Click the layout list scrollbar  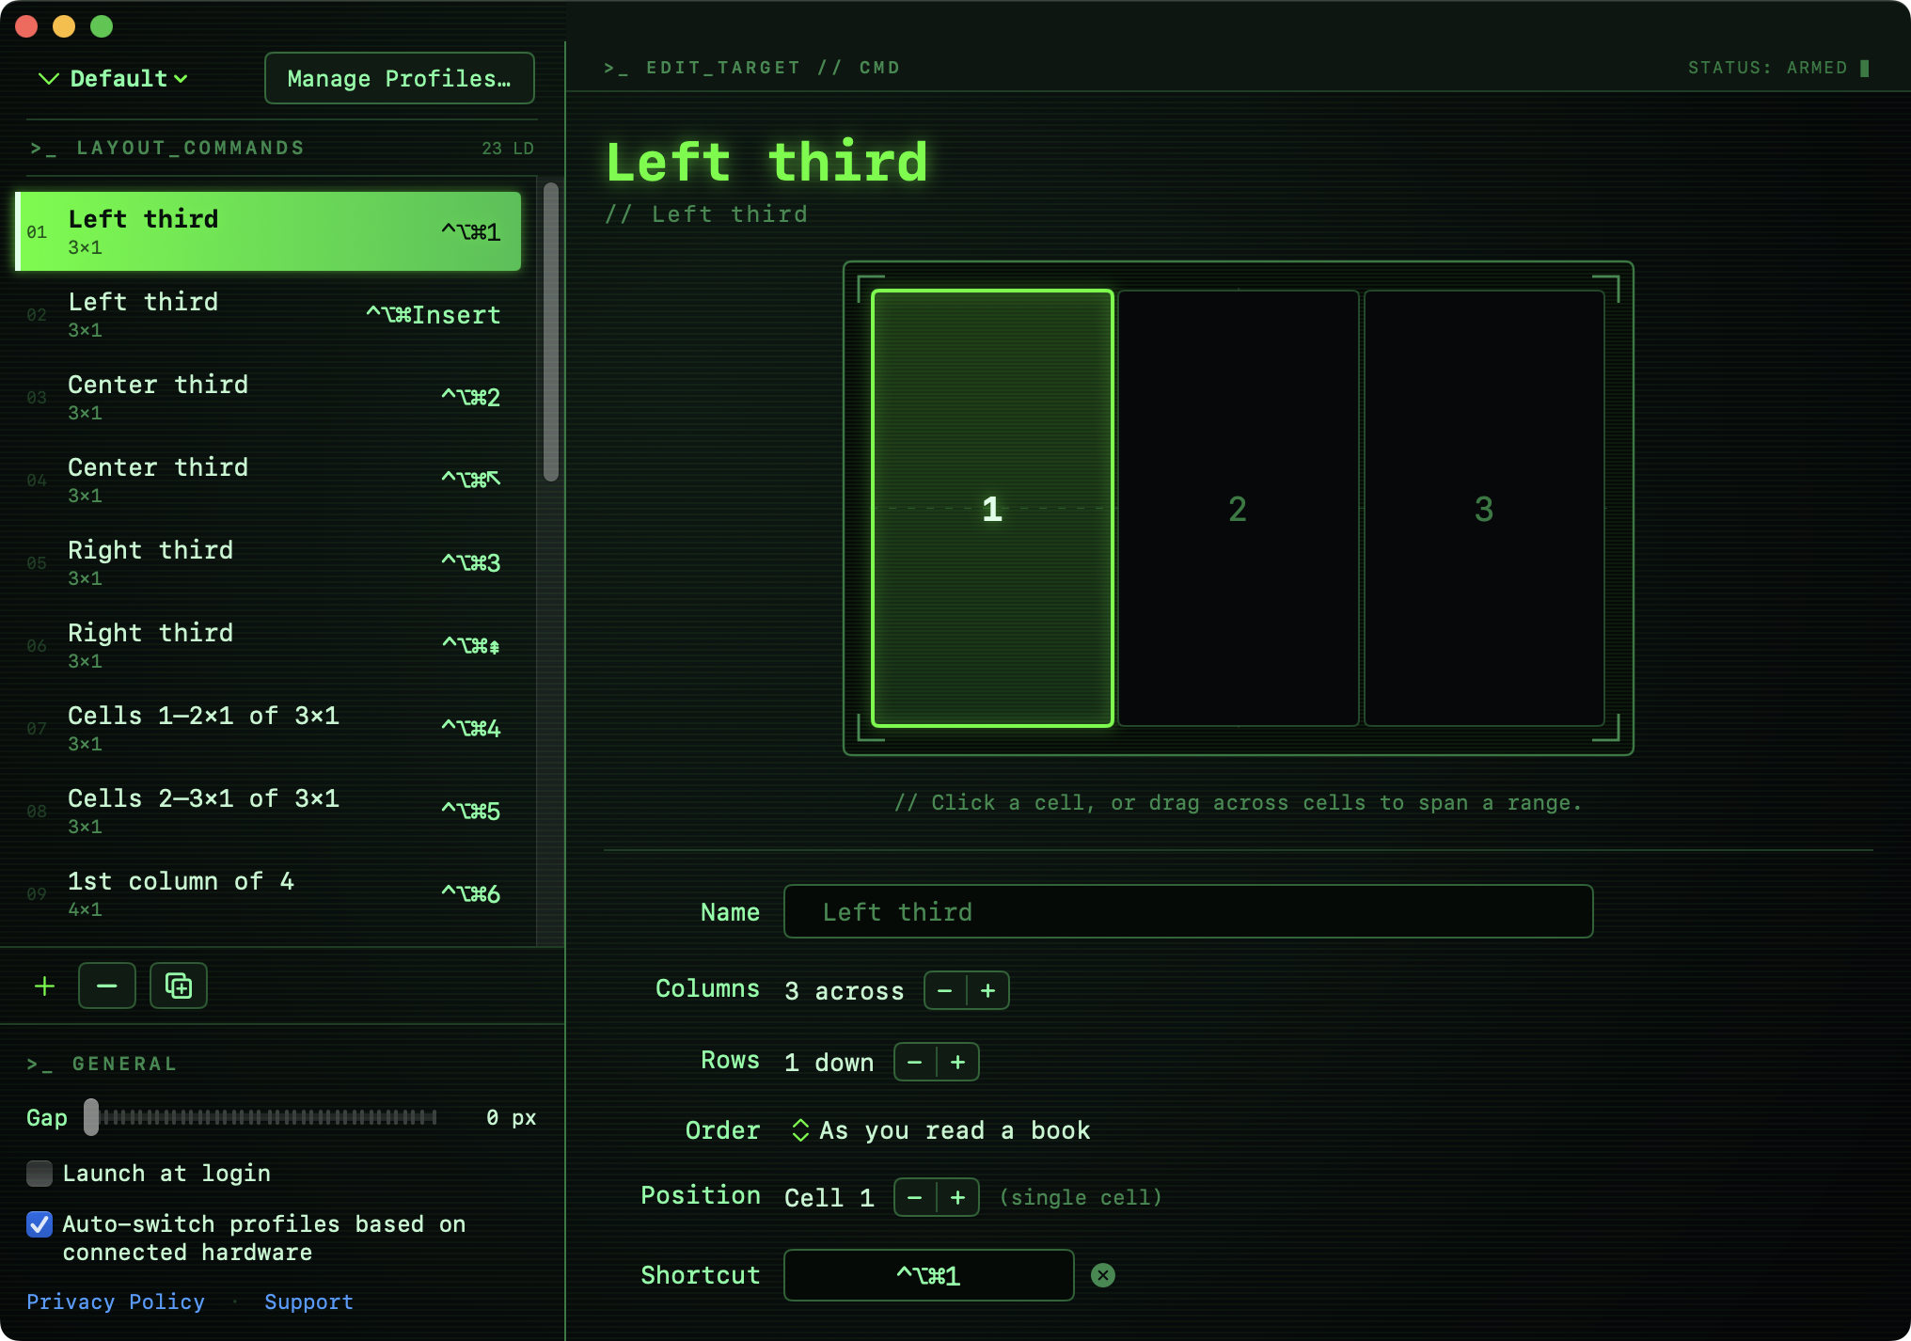coord(551,332)
